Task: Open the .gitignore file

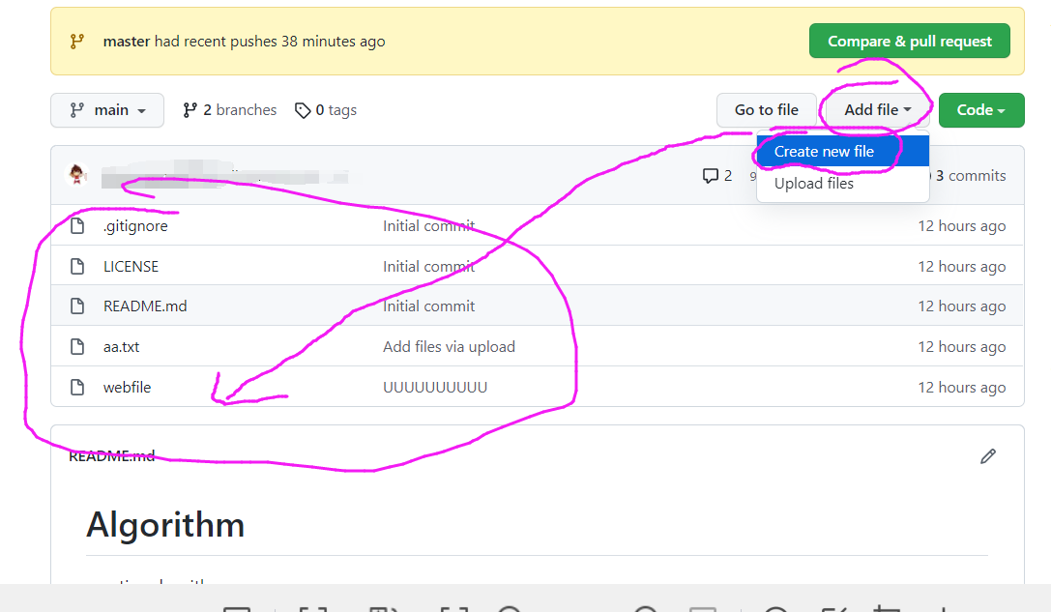Action: [x=135, y=226]
